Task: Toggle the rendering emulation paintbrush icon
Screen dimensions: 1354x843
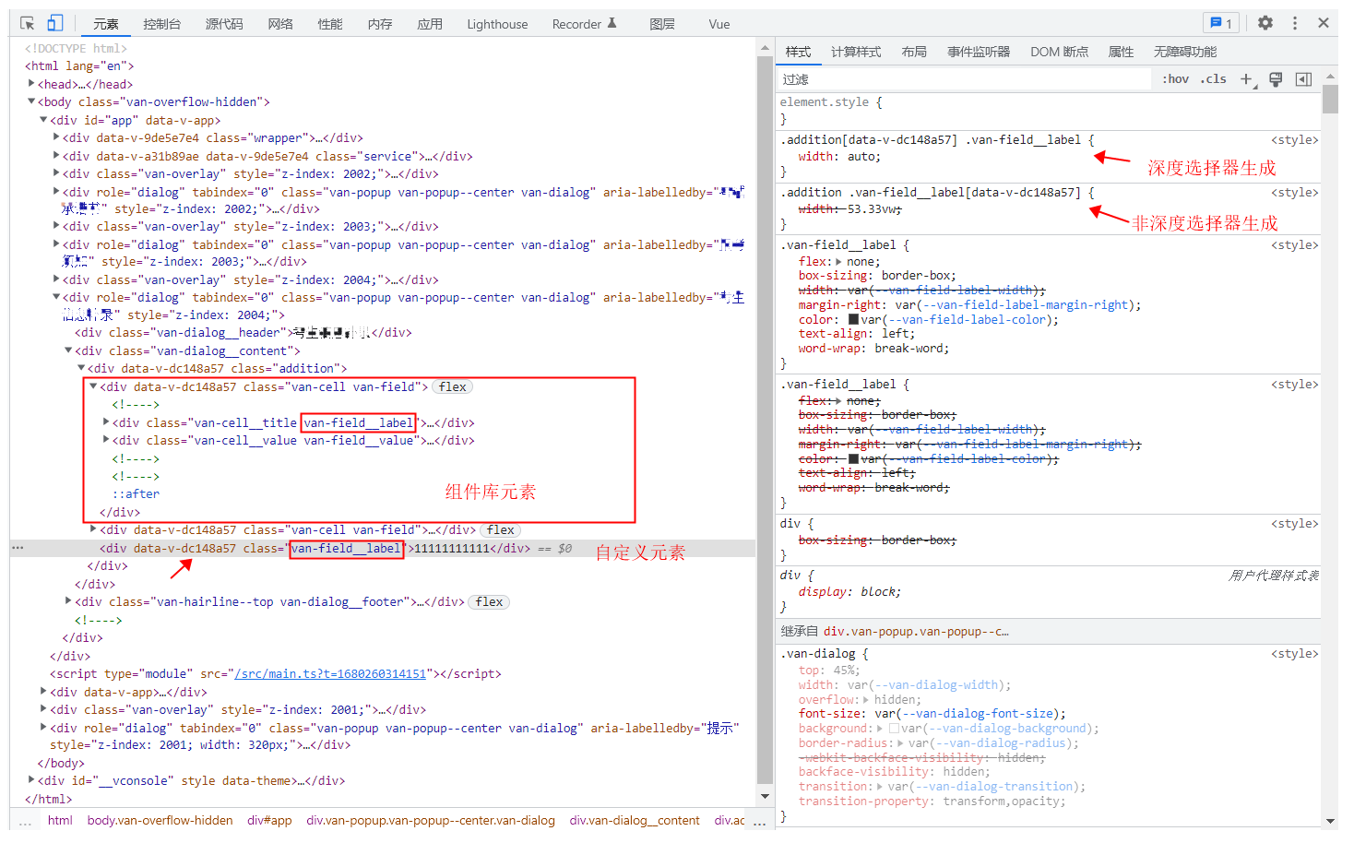Action: (x=1276, y=79)
